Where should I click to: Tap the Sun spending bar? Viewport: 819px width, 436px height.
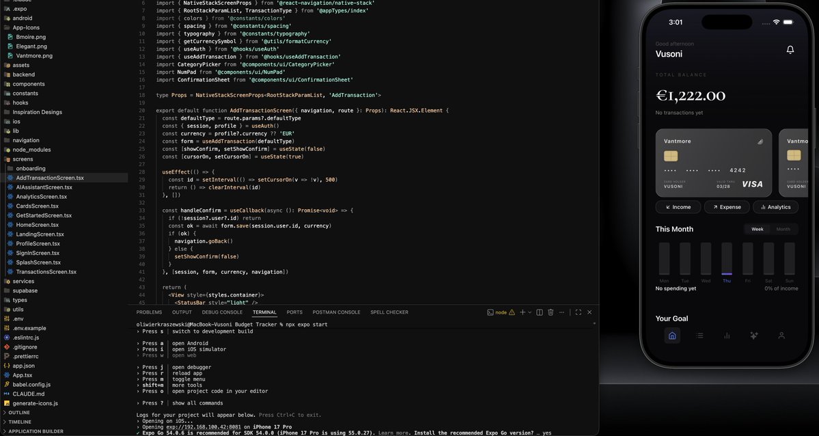click(789, 259)
